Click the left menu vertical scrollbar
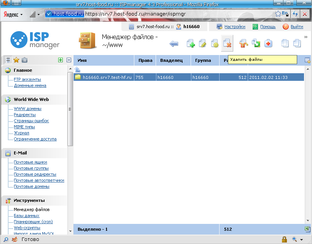 coord(70,109)
